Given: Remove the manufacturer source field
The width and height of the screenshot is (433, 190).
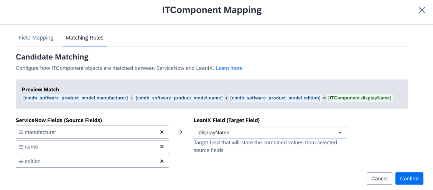Looking at the screenshot, I should pos(162,132).
